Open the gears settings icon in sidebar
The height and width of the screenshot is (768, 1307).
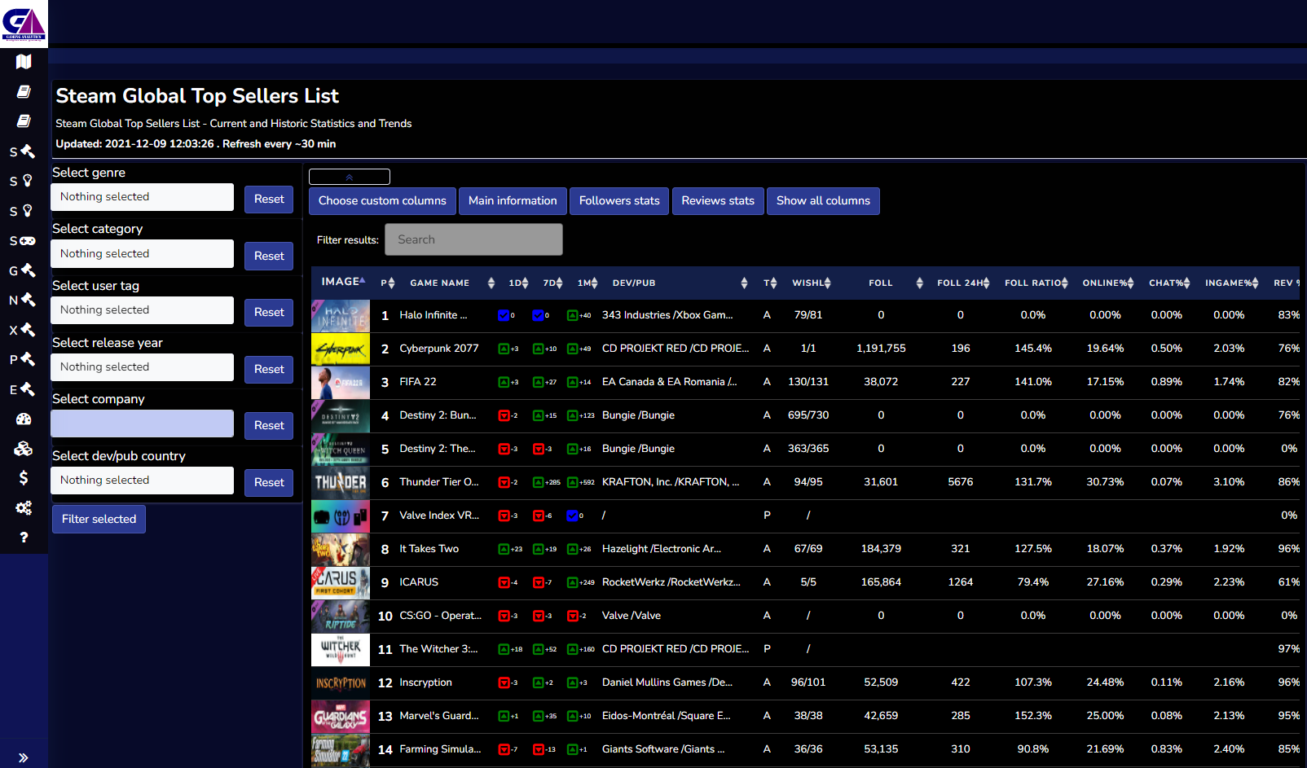(x=24, y=508)
